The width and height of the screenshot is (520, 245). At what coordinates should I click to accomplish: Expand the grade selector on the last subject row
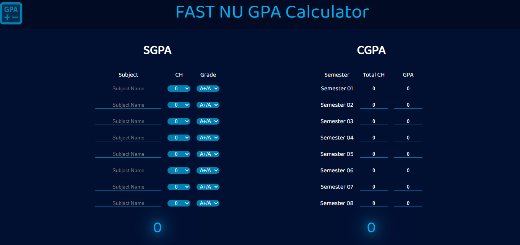pos(208,203)
